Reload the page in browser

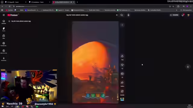(9, 6)
